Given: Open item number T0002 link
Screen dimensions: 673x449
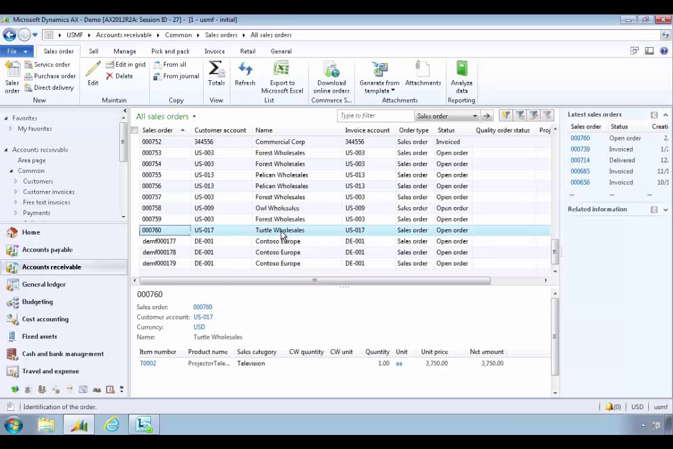Looking at the screenshot, I should point(148,363).
